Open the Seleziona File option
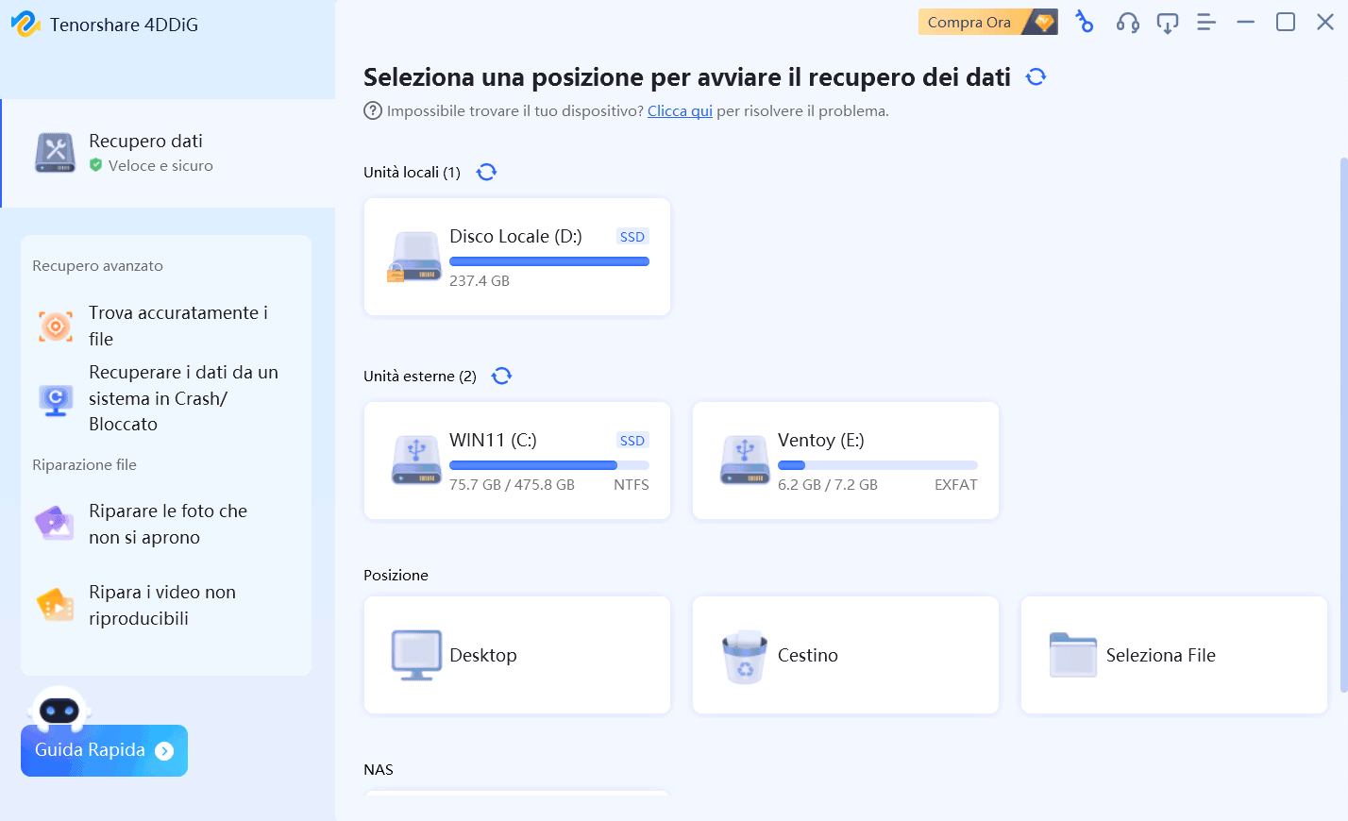This screenshot has height=821, width=1348. (x=1174, y=655)
